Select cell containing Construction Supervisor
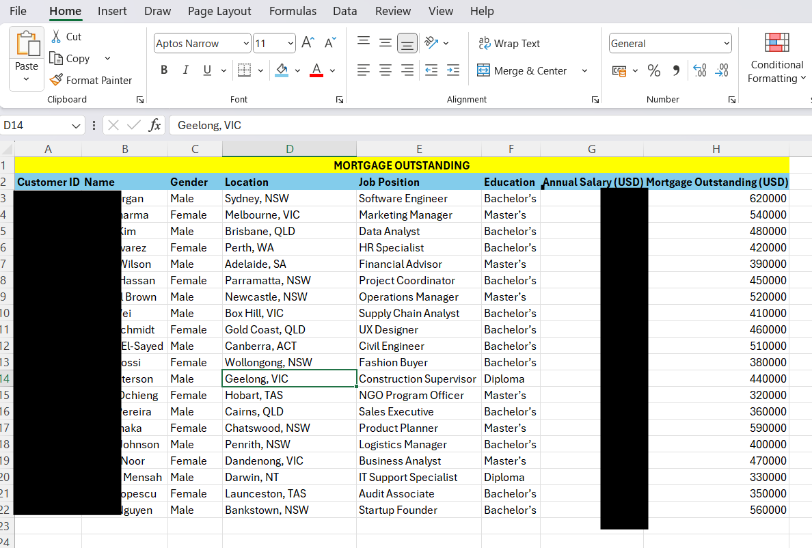The width and height of the screenshot is (812, 548). click(x=419, y=379)
